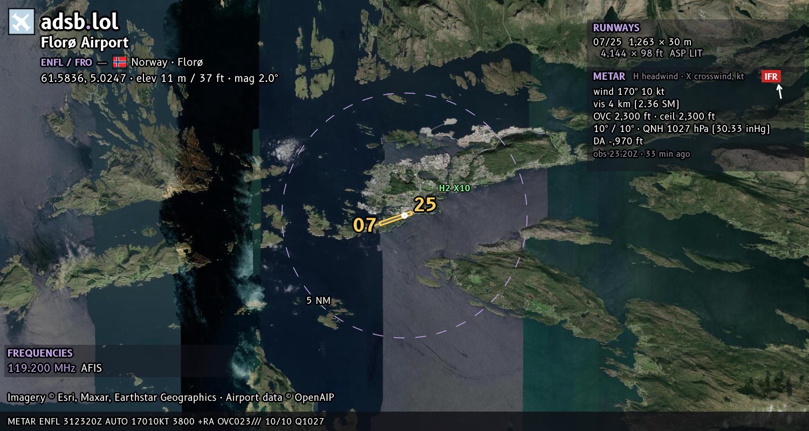Click the imagery attribution Esri, Maxar text
The width and height of the screenshot is (809, 431).
click(x=170, y=398)
